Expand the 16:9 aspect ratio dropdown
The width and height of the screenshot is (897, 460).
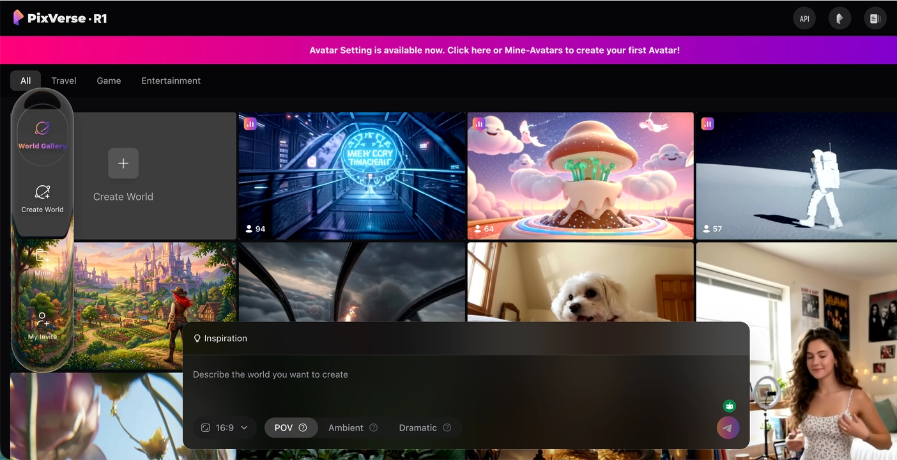click(x=224, y=427)
